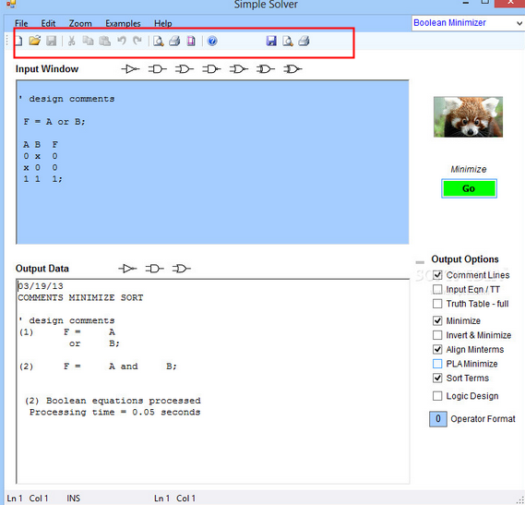Screen dimensions: 525x505
Task: Click inside the Output Data text area
Action: (x=212, y=381)
